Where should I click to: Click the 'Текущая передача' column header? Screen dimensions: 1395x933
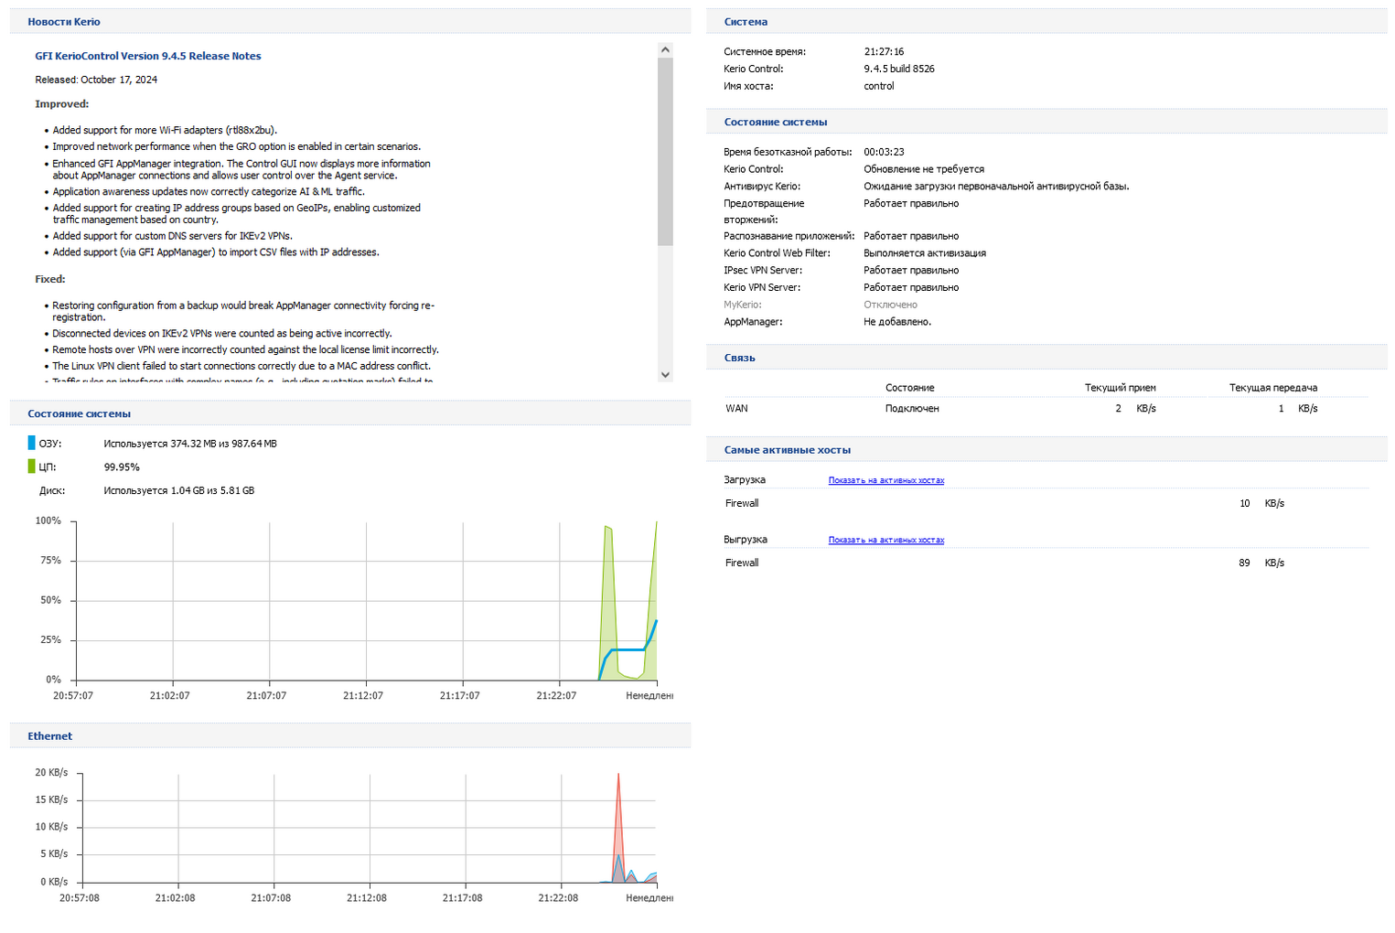[1273, 388]
